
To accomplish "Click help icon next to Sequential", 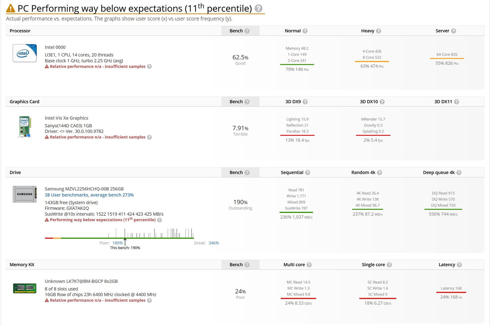I will 307,173.
